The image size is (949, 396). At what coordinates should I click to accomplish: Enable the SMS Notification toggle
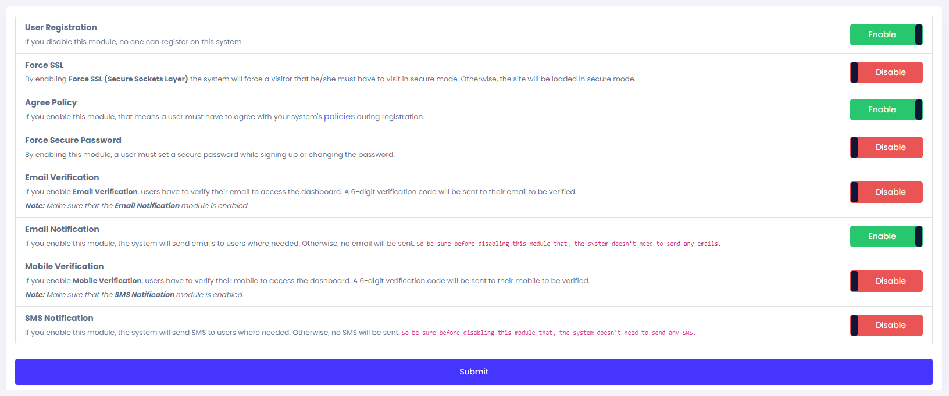[886, 325]
